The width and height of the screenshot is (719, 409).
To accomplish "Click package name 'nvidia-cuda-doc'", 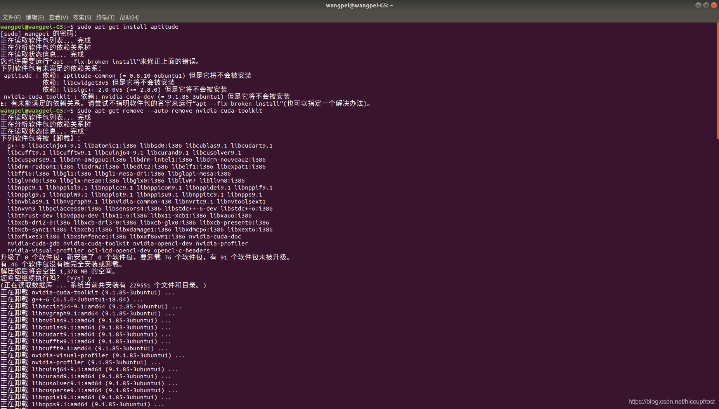I will [x=215, y=237].
